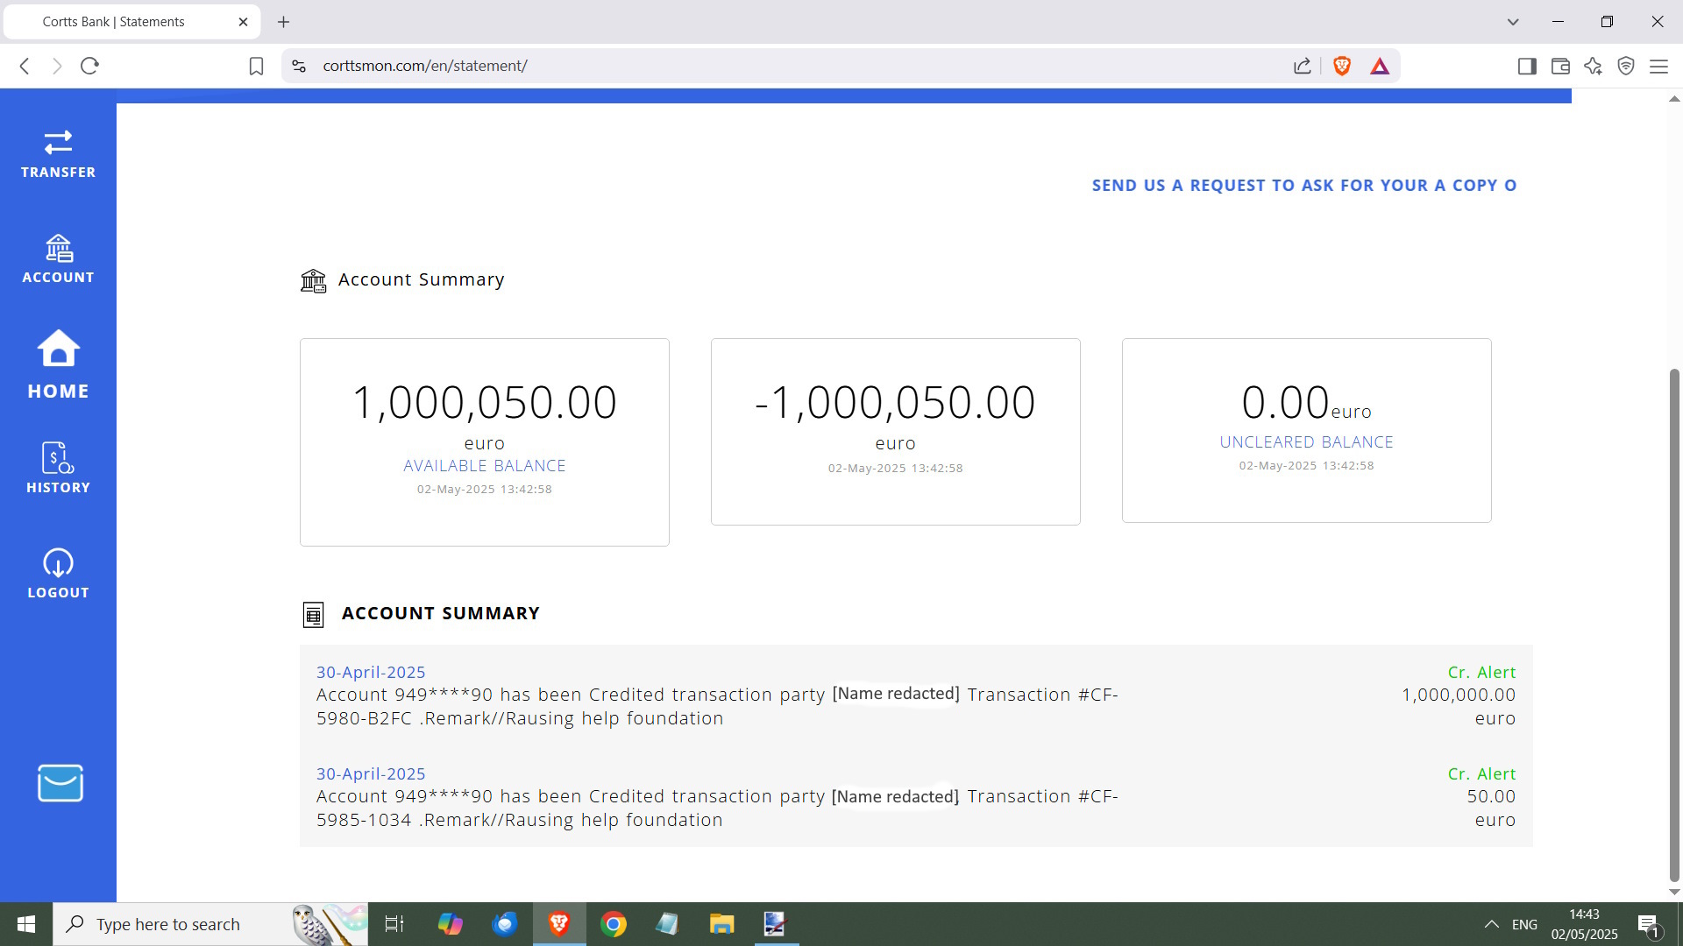Click the page vertical scrollbar thumb
1683x946 pixels.
(1674, 622)
